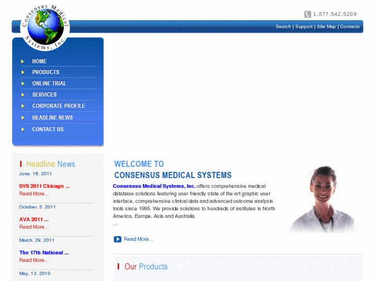375x281 pixels.
Task: Click the Consensus Medical Systems, Inc. link
Action: (154, 186)
